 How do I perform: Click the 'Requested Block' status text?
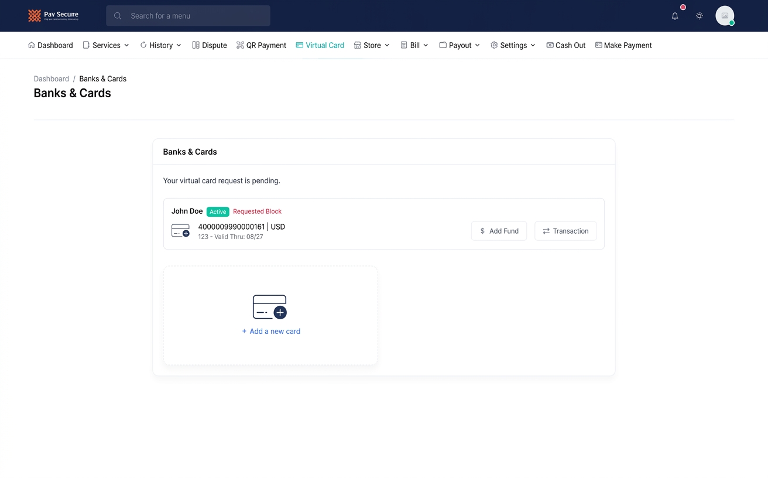point(257,211)
